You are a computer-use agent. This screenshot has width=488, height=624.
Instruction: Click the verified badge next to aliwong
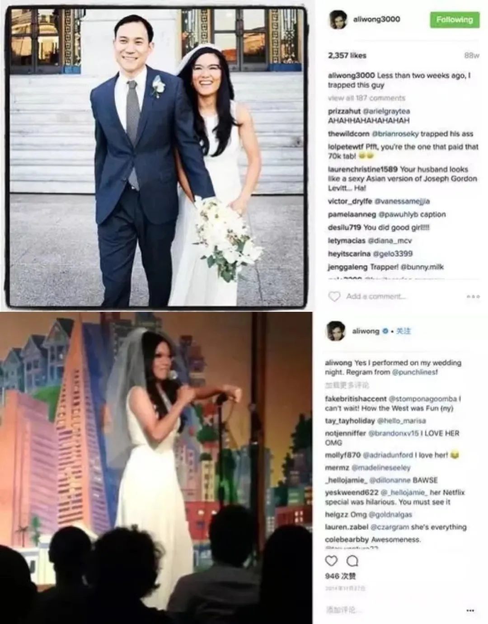pyautogui.click(x=385, y=331)
